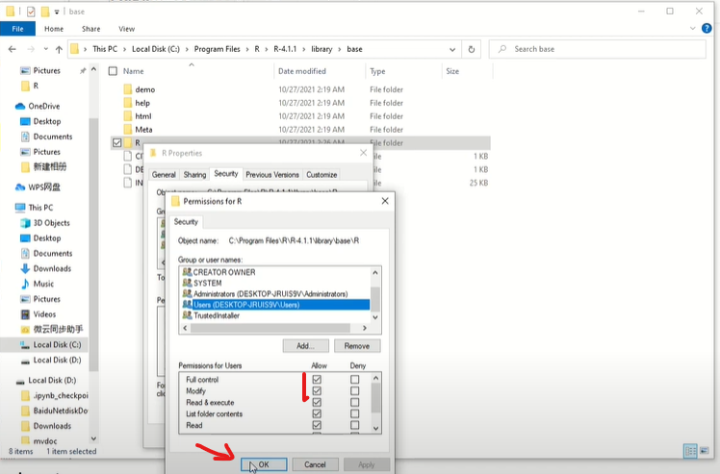Click the Refresh button in address bar

471,50
